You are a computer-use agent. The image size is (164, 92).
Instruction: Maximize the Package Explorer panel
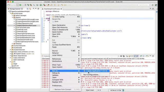click(38, 9)
